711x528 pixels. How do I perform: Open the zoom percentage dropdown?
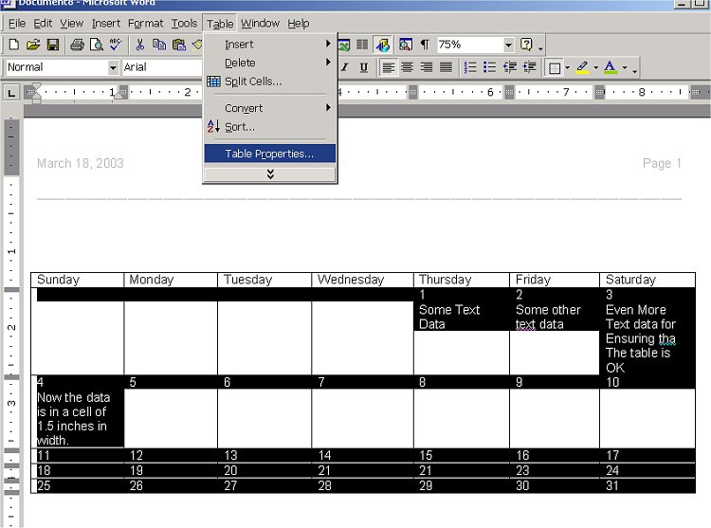508,45
